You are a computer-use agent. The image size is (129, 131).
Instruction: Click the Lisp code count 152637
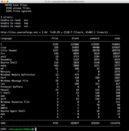tap(116, 47)
